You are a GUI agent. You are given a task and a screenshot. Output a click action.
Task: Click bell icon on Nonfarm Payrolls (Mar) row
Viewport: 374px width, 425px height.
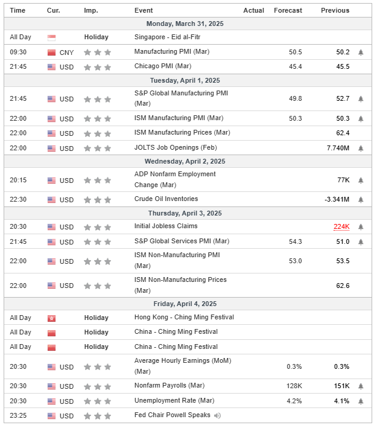coord(361,386)
